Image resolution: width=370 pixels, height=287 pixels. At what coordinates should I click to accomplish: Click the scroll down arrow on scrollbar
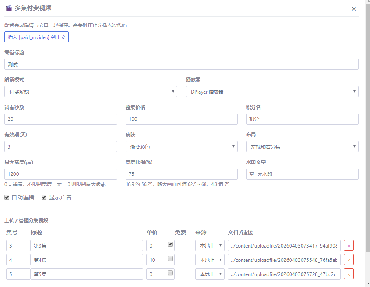(368, 283)
